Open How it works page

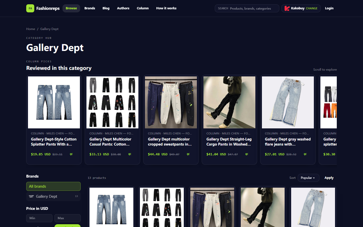point(166,8)
